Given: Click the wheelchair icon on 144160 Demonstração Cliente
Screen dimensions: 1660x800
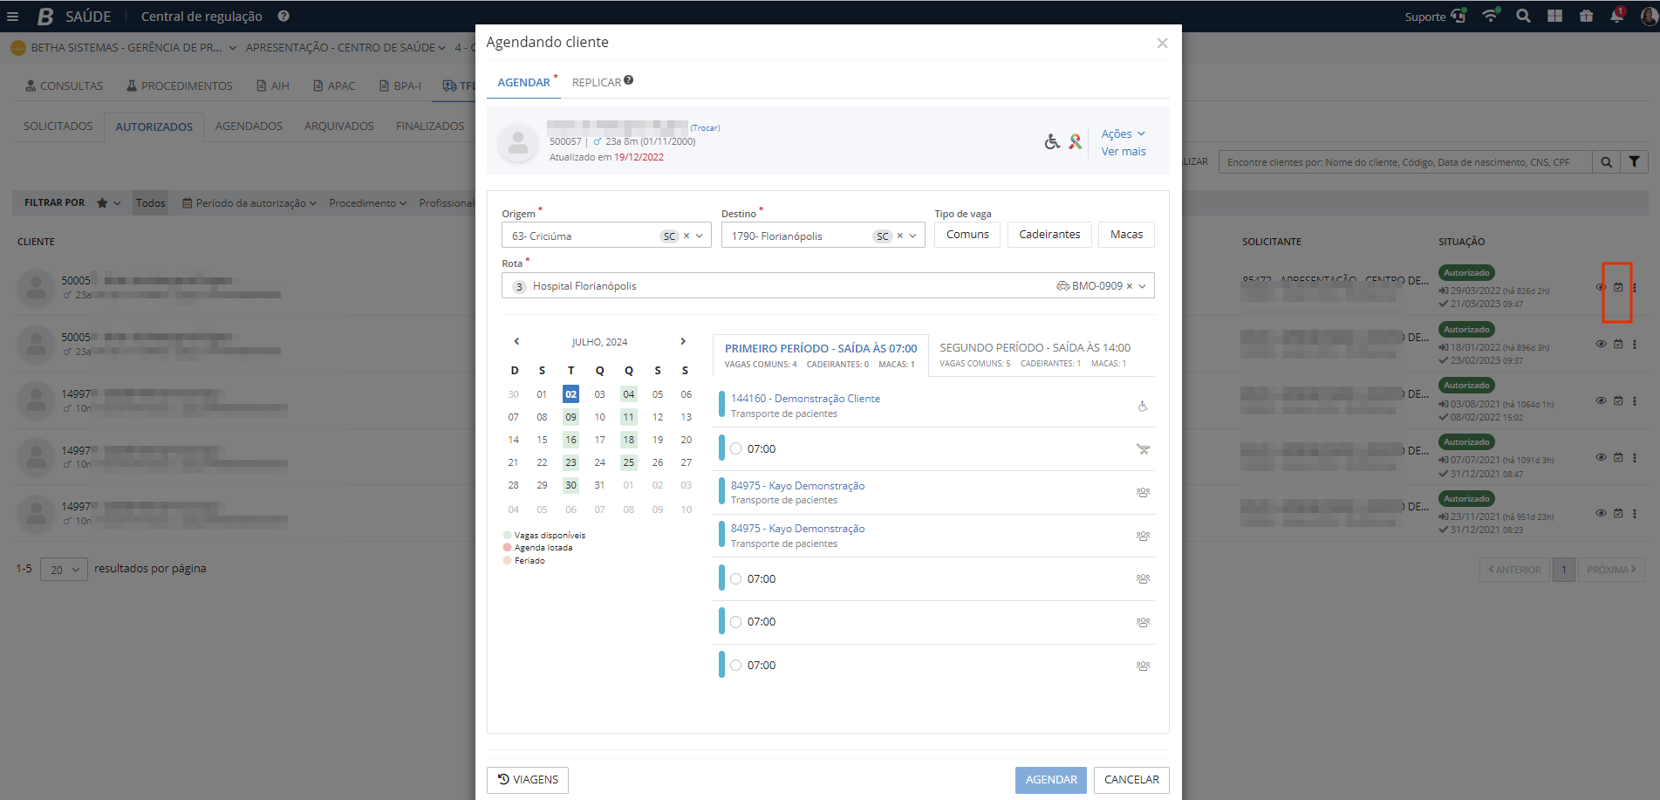Looking at the screenshot, I should (1143, 406).
